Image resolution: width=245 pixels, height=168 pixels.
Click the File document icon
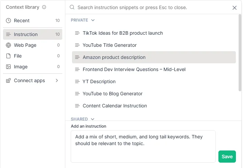(x=8, y=56)
